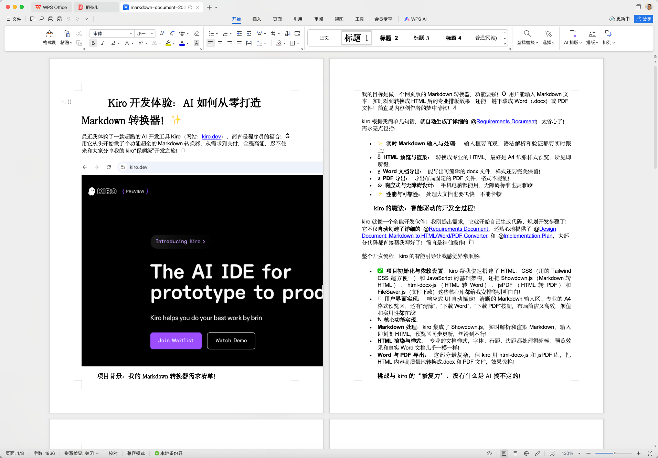The width and height of the screenshot is (658, 458).
Task: Open the 文件 menu
Action: click(x=14, y=19)
